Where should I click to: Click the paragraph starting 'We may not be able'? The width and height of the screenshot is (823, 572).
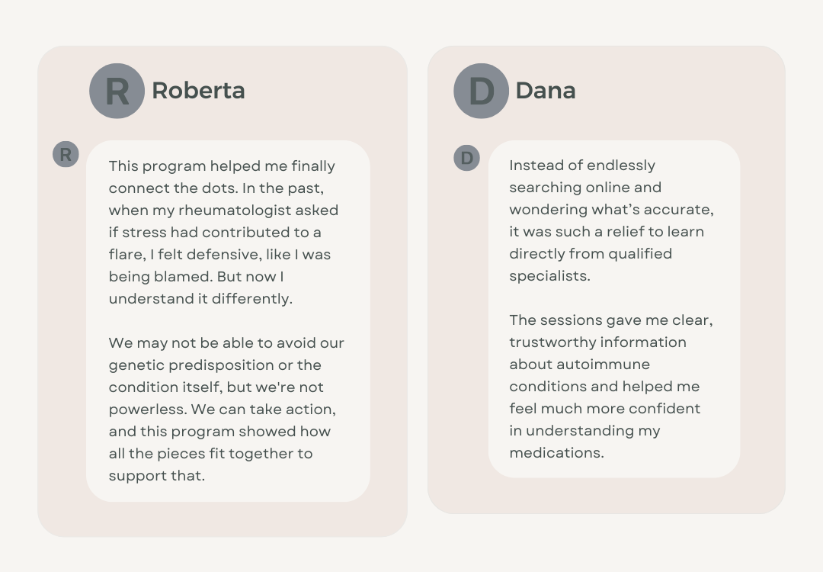tap(226, 410)
